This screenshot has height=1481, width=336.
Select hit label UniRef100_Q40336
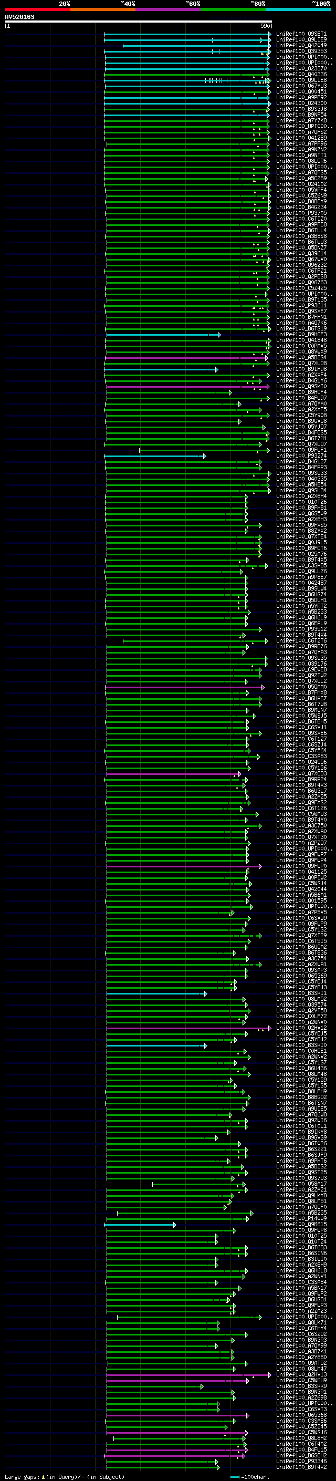(x=301, y=74)
